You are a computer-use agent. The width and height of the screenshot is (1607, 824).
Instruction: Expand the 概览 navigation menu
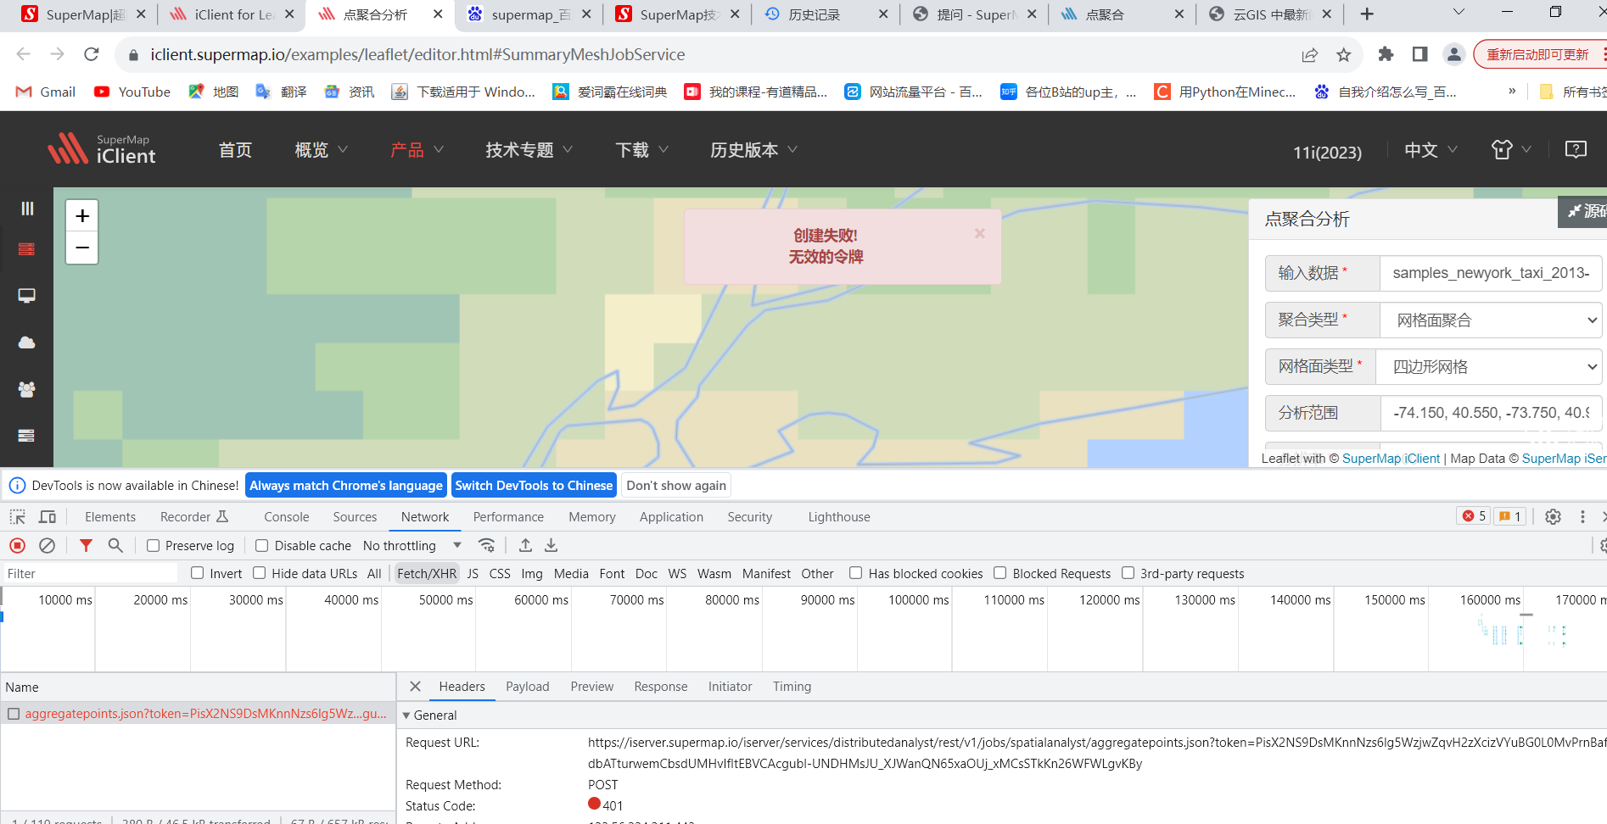coord(321,149)
